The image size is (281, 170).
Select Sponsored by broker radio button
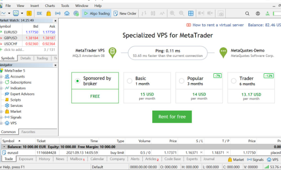(78, 81)
